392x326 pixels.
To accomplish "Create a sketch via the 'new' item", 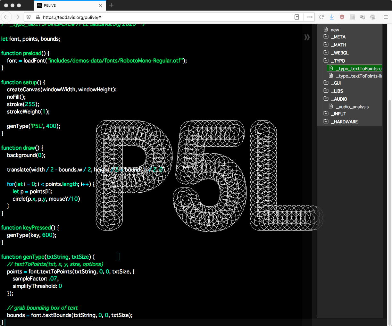I will [x=335, y=29].
